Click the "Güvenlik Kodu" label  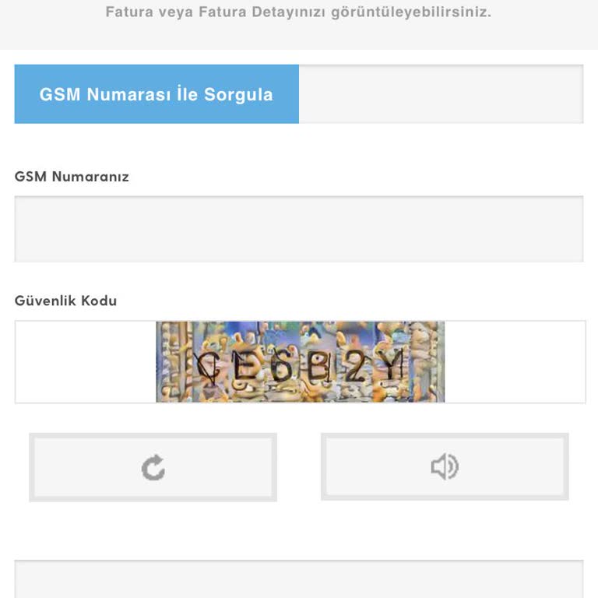click(x=65, y=301)
